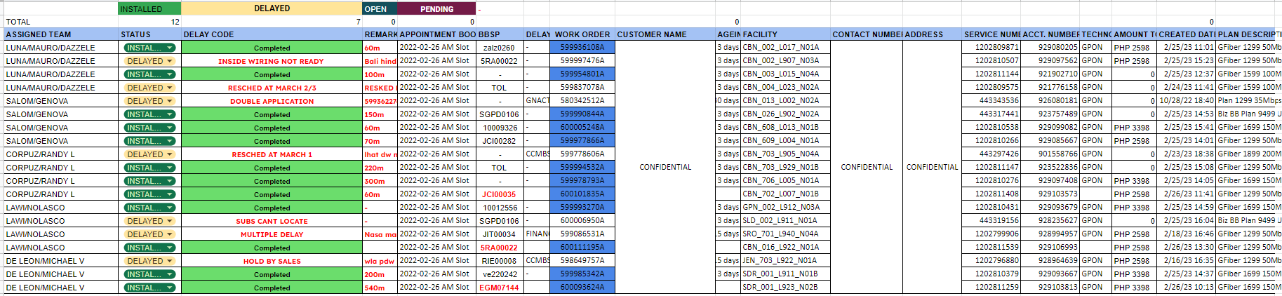Select the delayed total value 7
Image resolution: width=1282 pixels, height=296 pixels.
[x=272, y=22]
